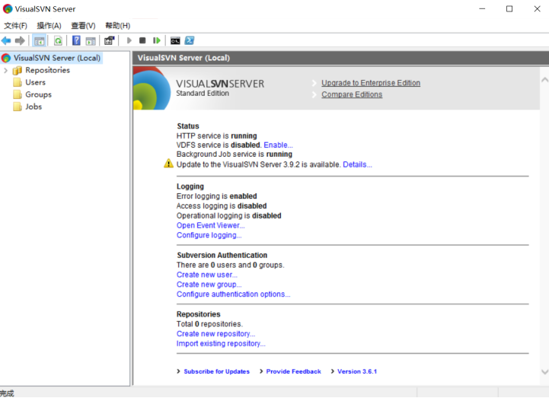The width and height of the screenshot is (549, 398).
Task: Click the VisualSVN Server tree node icon
Action: point(6,58)
